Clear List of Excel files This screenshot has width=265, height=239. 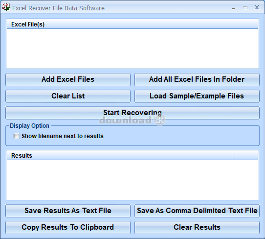(68, 96)
